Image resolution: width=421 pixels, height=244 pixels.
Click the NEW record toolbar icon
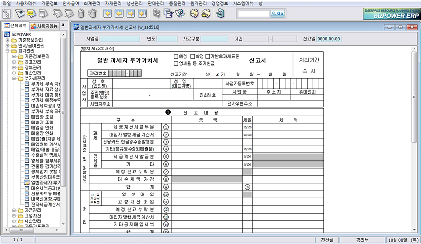[x=31, y=13]
